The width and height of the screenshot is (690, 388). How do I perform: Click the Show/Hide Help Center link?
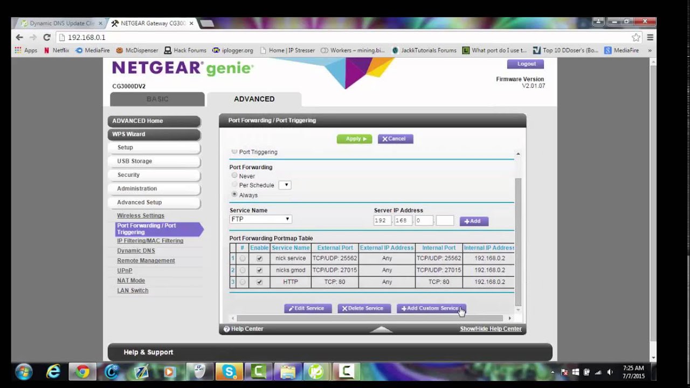pos(491,329)
